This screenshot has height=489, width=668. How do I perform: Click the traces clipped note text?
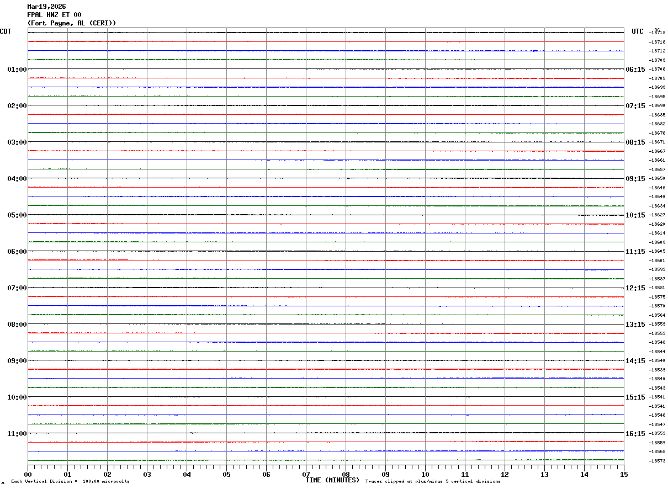433,482
